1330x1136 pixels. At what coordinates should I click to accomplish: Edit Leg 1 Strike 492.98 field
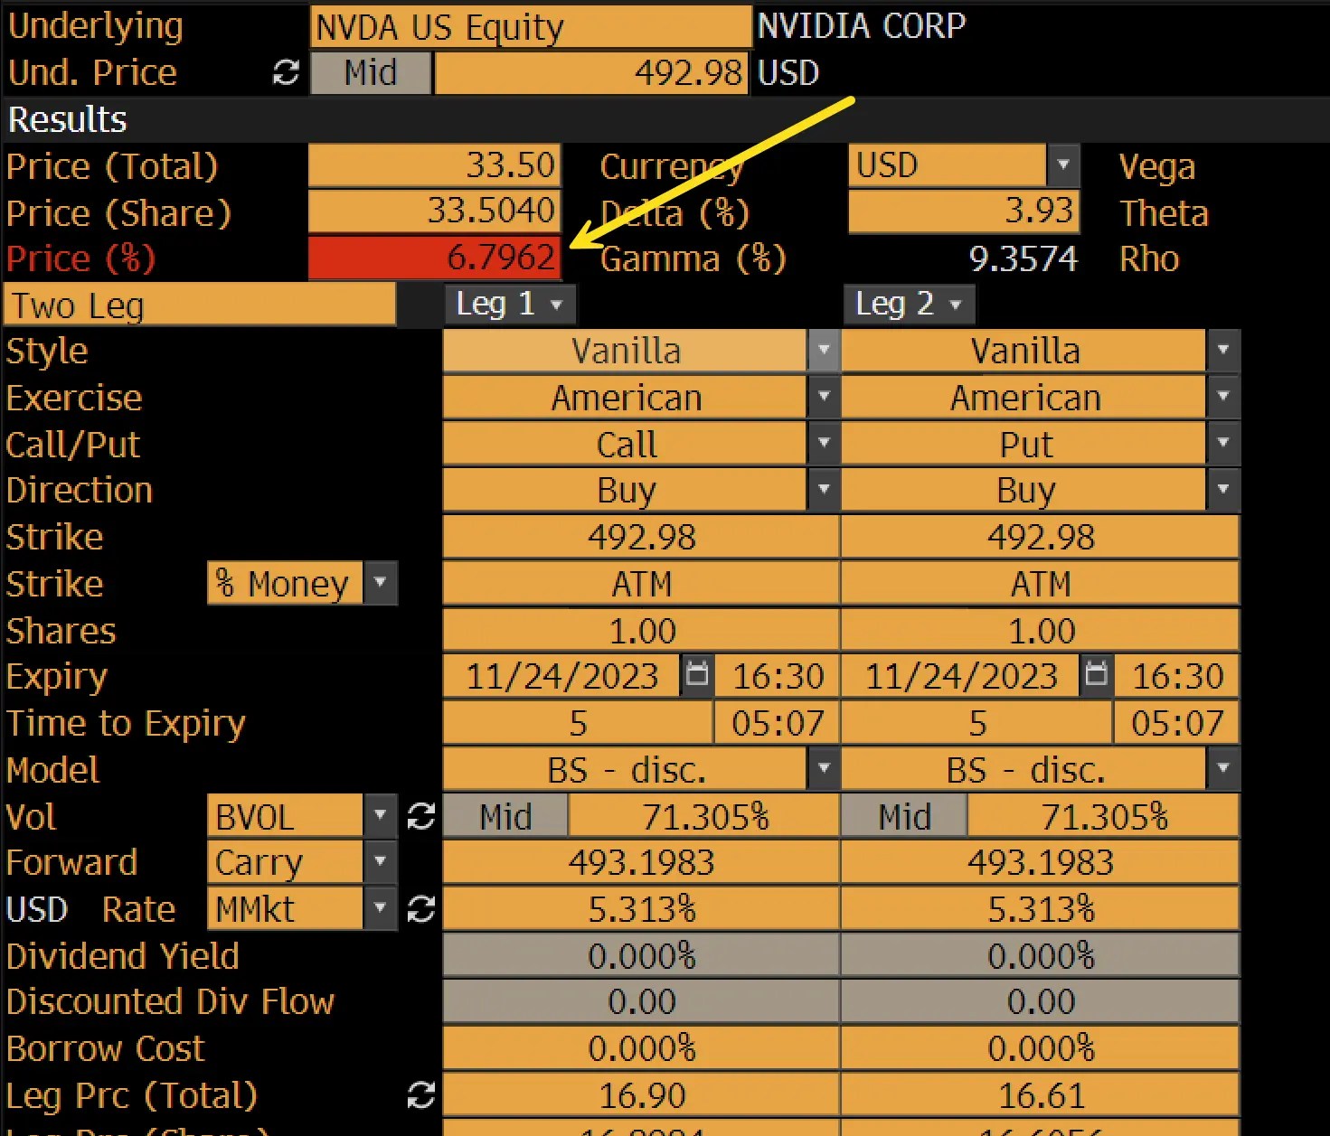tap(641, 537)
